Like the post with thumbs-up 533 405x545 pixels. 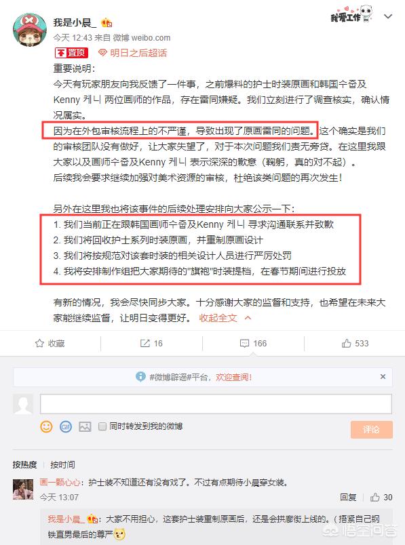point(346,344)
